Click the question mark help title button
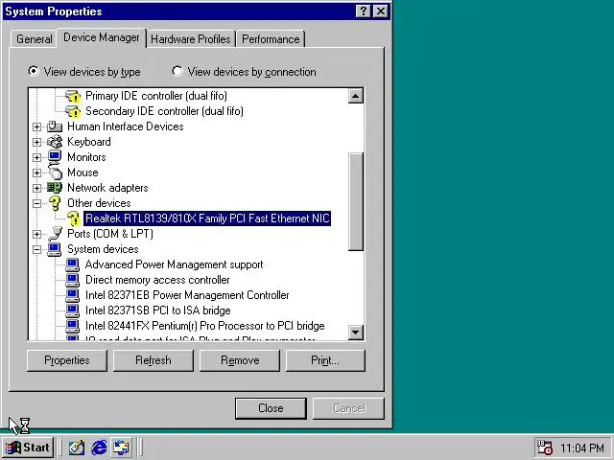Viewport: 614px width, 460px height. point(363,11)
